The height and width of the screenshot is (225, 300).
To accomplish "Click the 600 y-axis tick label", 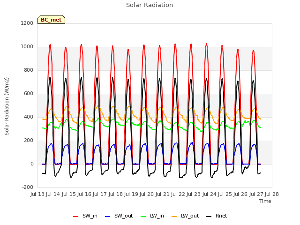I will pyautogui.click(x=29, y=94).
